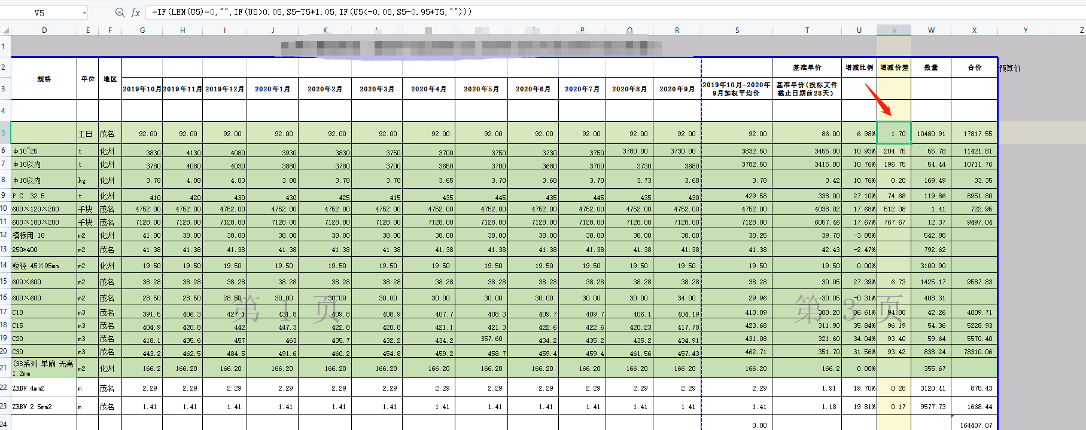Open the Name Box dropdown arrow
Viewport: 1086px width, 430px height.
pyautogui.click(x=84, y=13)
